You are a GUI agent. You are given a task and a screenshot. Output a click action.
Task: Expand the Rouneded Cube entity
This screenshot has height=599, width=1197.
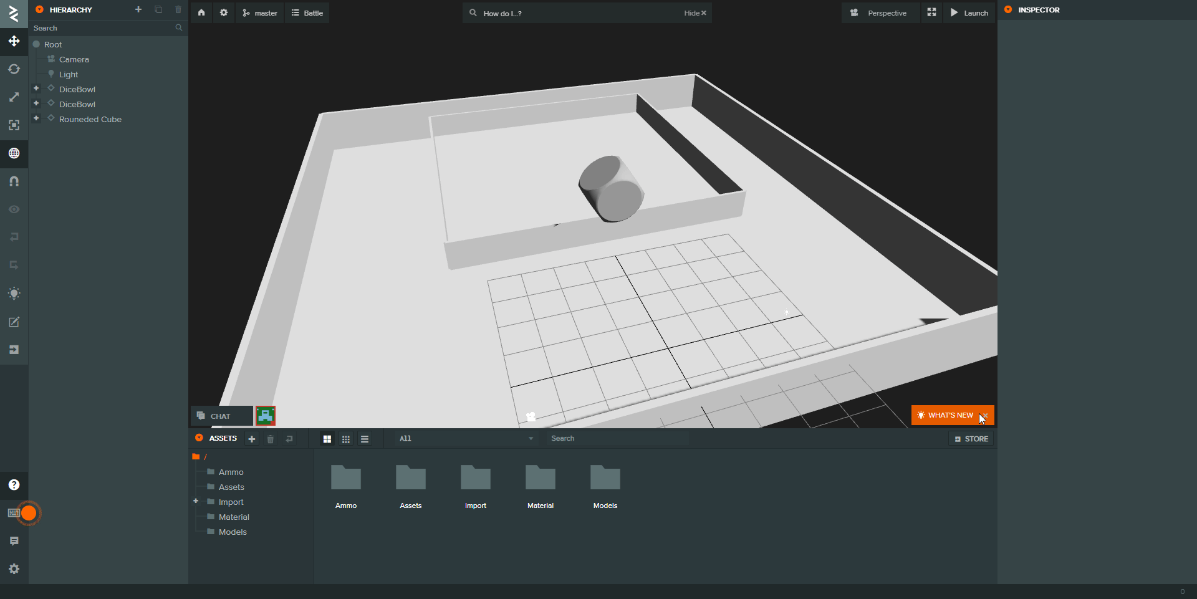click(36, 118)
